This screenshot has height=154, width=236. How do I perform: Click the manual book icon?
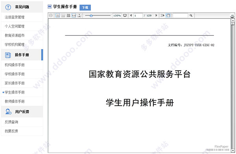pyautogui.click(x=8, y=55)
